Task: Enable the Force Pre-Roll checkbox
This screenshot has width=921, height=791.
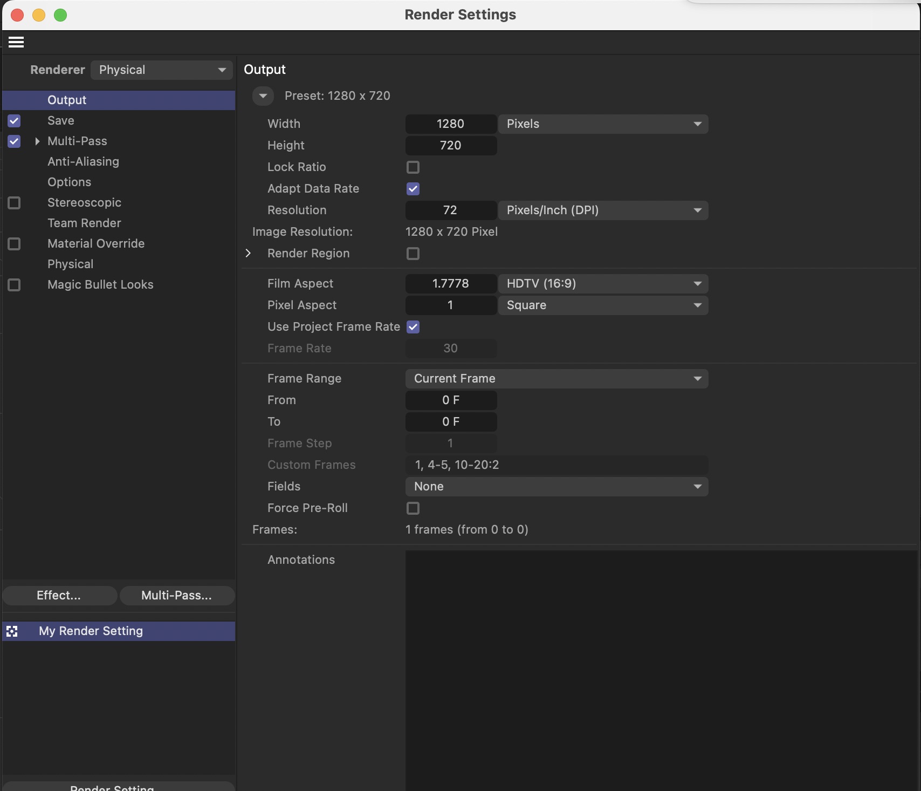Action: tap(413, 508)
